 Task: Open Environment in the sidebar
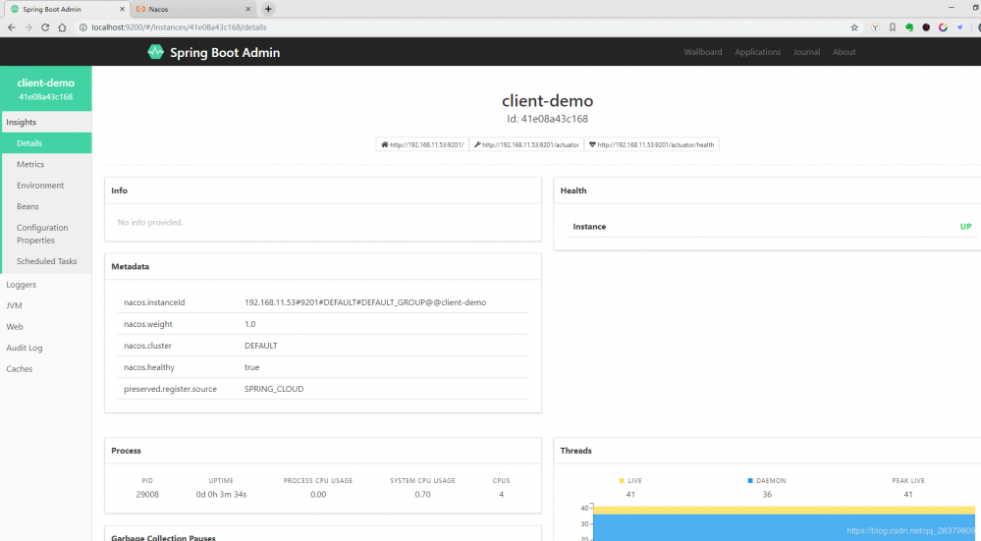[46, 186]
